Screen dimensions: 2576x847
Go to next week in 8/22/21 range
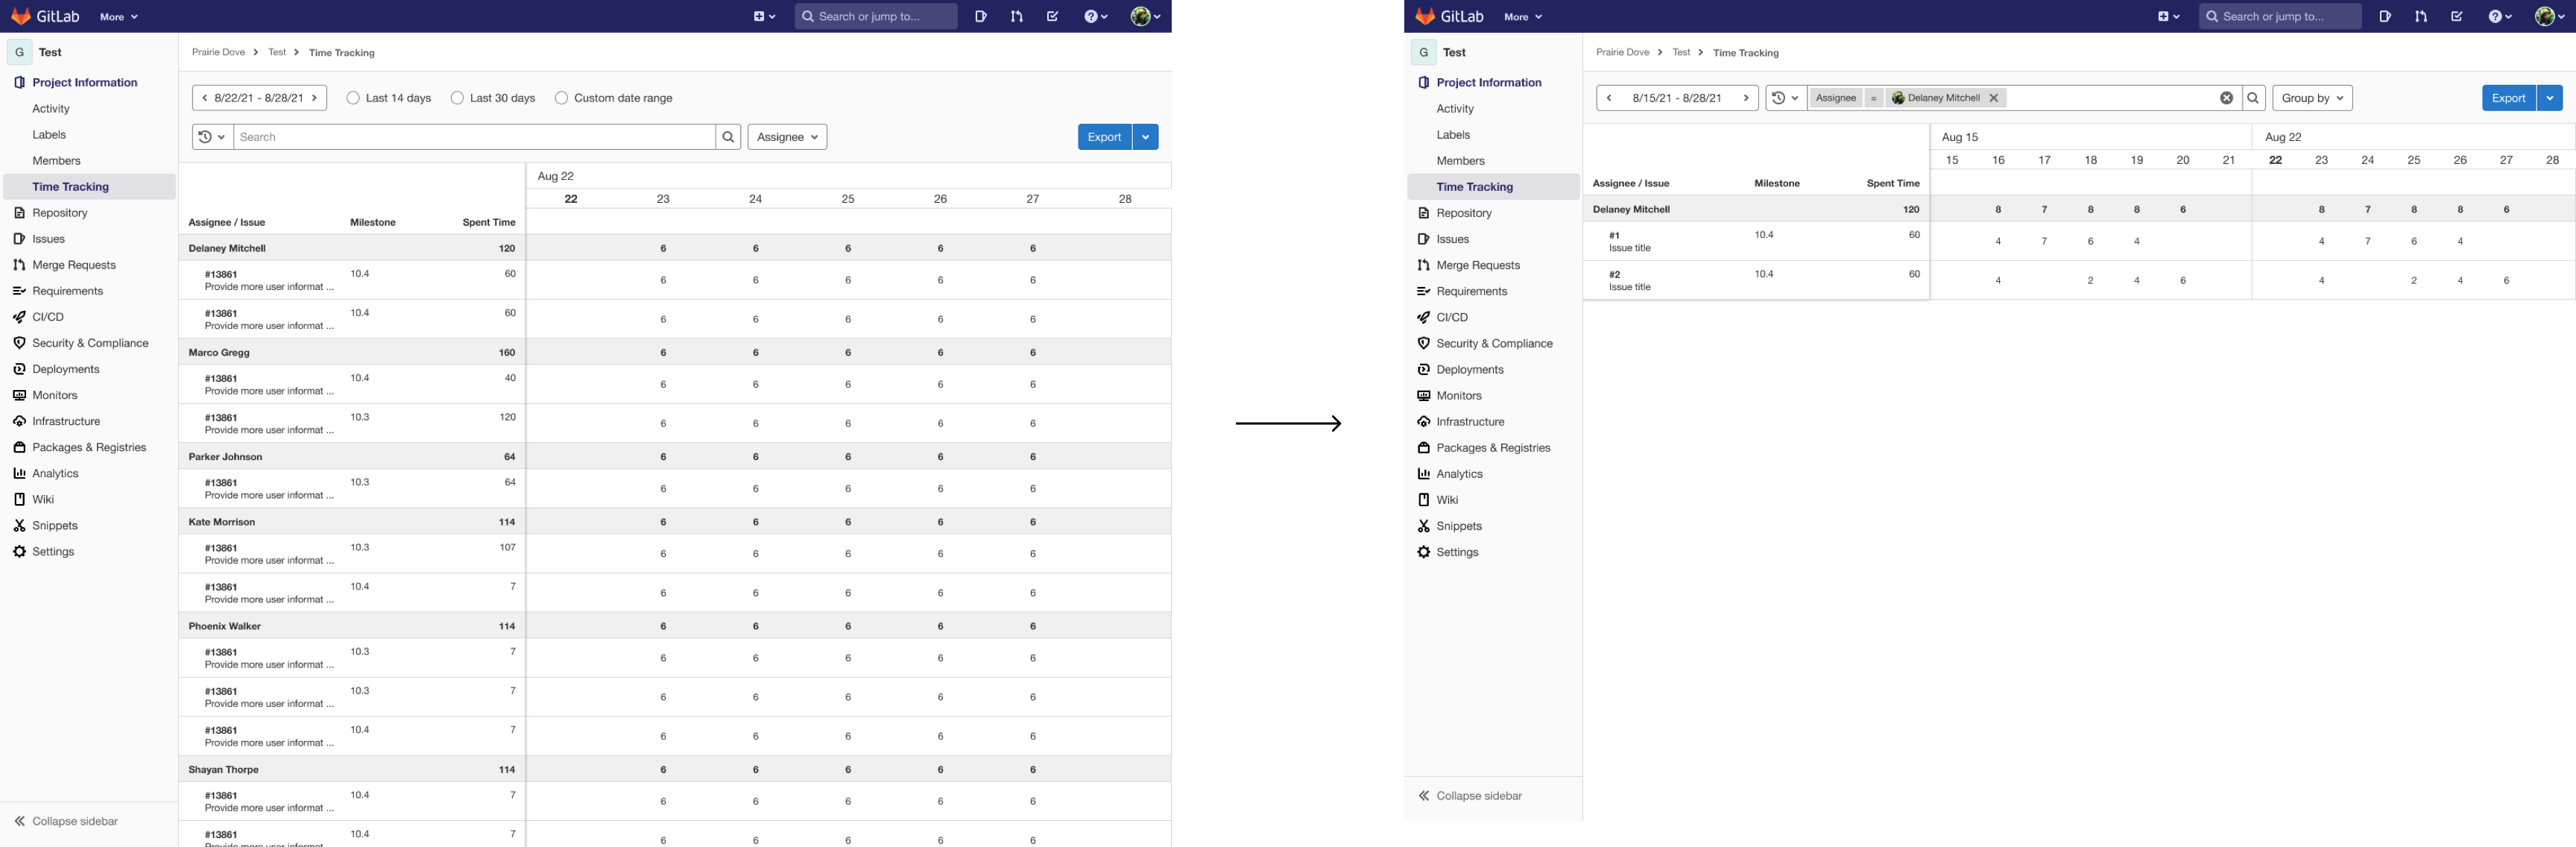315,98
